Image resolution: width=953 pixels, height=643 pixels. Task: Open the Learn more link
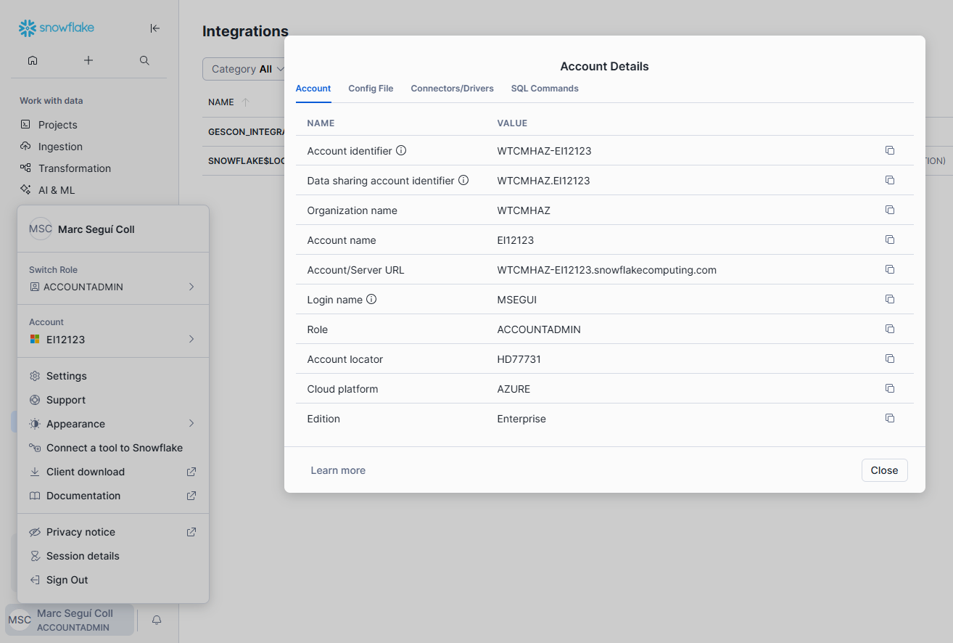(338, 470)
